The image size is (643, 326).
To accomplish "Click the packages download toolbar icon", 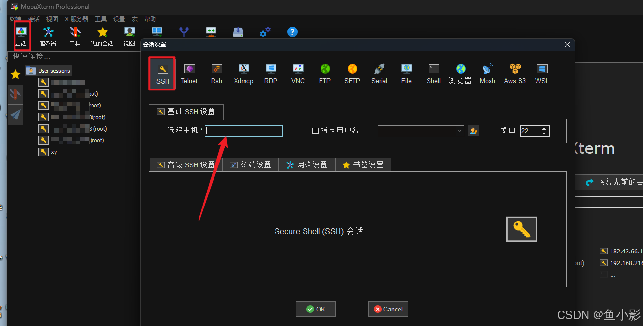I will pos(238,32).
